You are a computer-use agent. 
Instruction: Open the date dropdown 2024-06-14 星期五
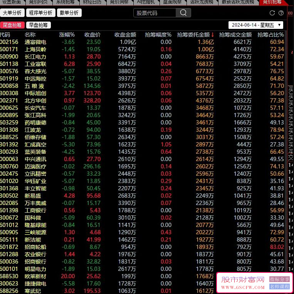coord(255,25)
